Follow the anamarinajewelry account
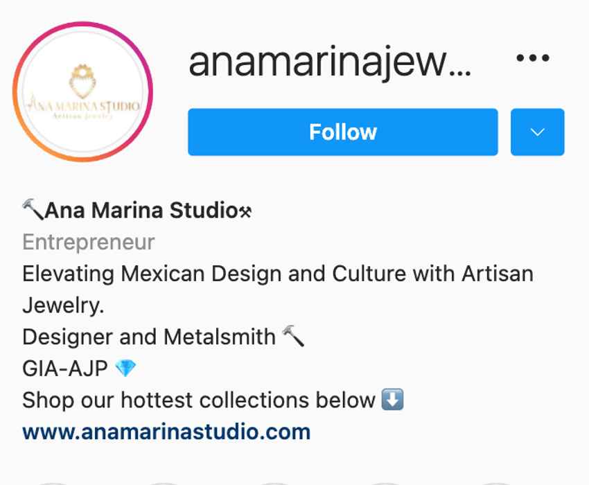This screenshot has width=589, height=485. (342, 132)
